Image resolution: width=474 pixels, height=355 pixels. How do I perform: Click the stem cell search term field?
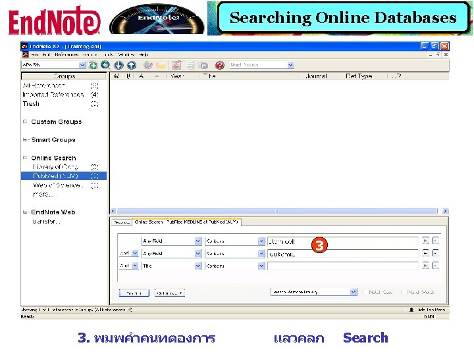pyautogui.click(x=342, y=241)
